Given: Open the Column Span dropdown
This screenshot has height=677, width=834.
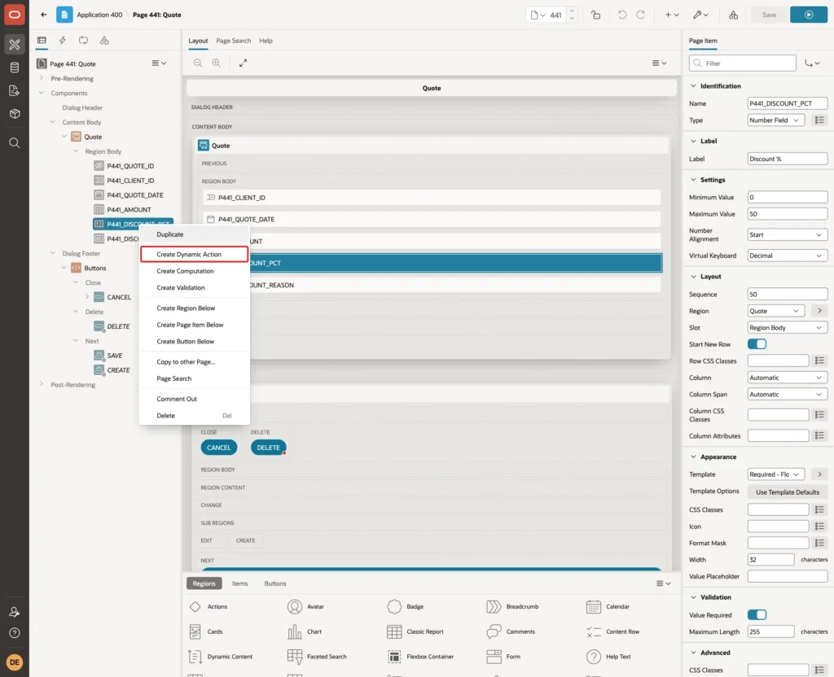Looking at the screenshot, I should (x=788, y=395).
